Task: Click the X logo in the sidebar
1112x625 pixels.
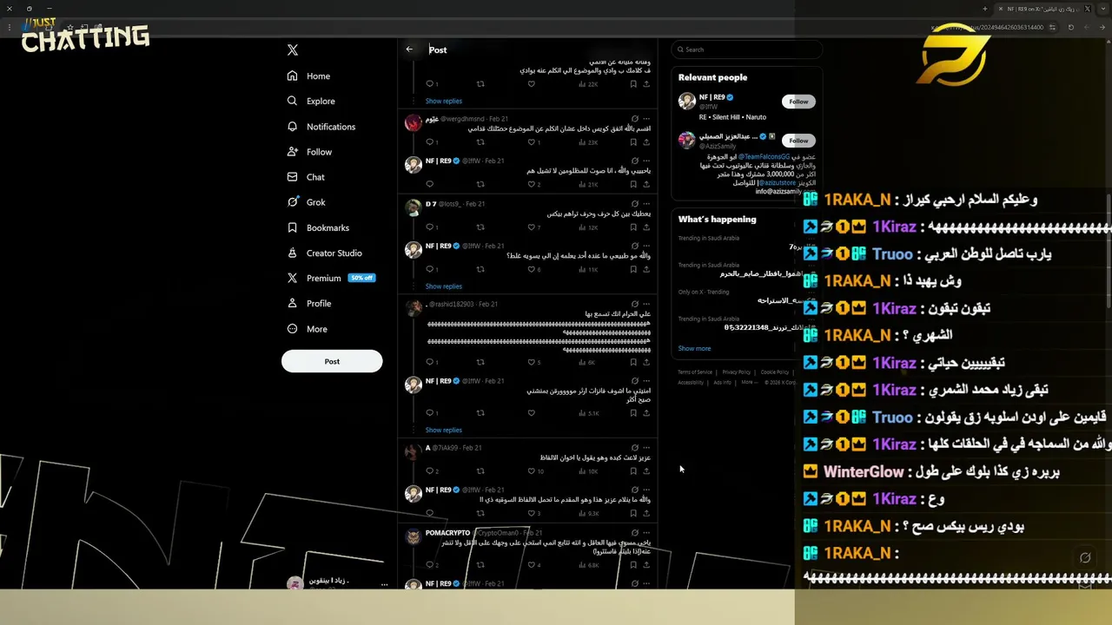Action: coord(293,50)
